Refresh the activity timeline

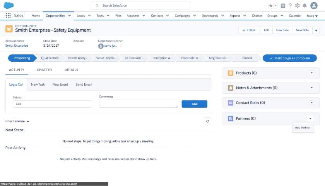[x=207, y=121]
